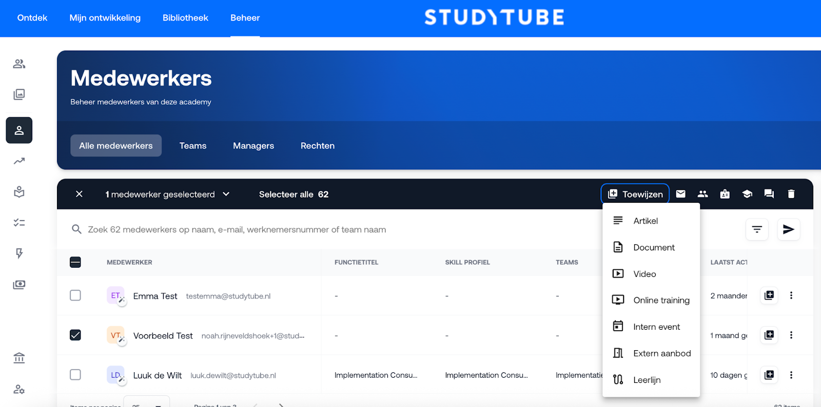
Task: Click the ET avatar of Emma Test
Action: pos(115,295)
